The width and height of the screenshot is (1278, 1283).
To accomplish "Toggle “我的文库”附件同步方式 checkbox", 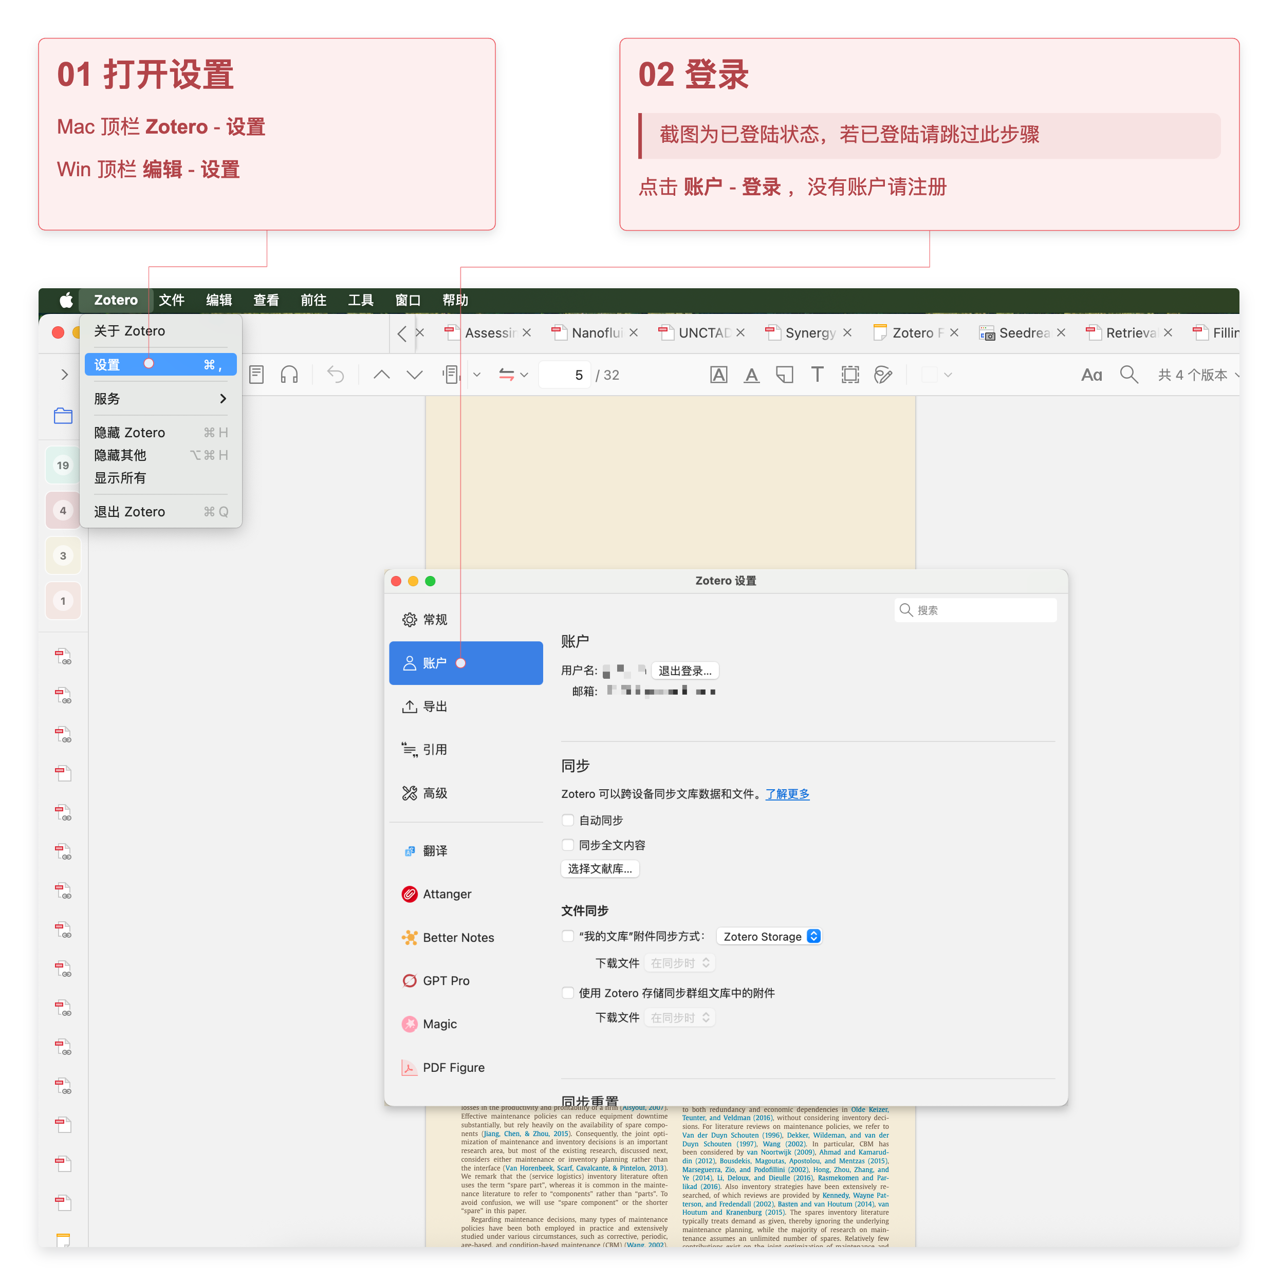I will (568, 936).
